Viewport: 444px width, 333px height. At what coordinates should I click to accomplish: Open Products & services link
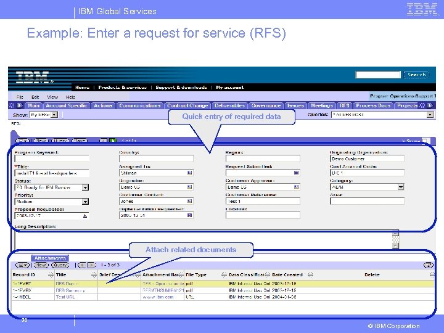coord(123,87)
